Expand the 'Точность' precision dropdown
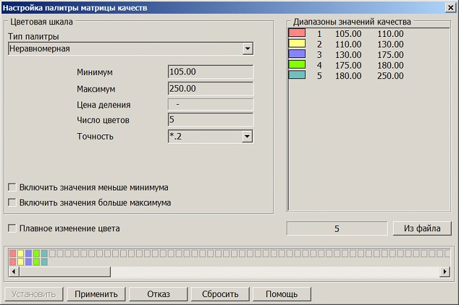The image size is (459, 305). click(x=247, y=136)
